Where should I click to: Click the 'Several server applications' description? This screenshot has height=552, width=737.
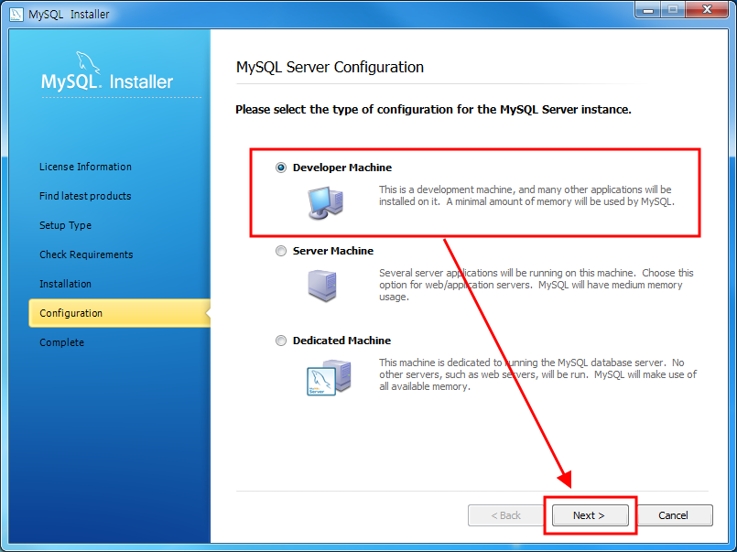[536, 285]
